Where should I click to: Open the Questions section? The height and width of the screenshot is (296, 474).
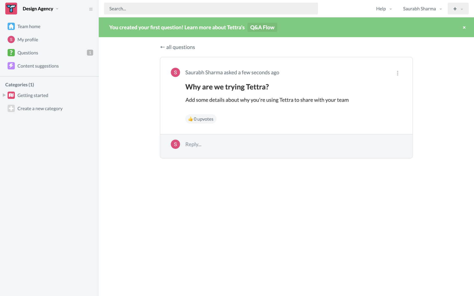(28, 53)
